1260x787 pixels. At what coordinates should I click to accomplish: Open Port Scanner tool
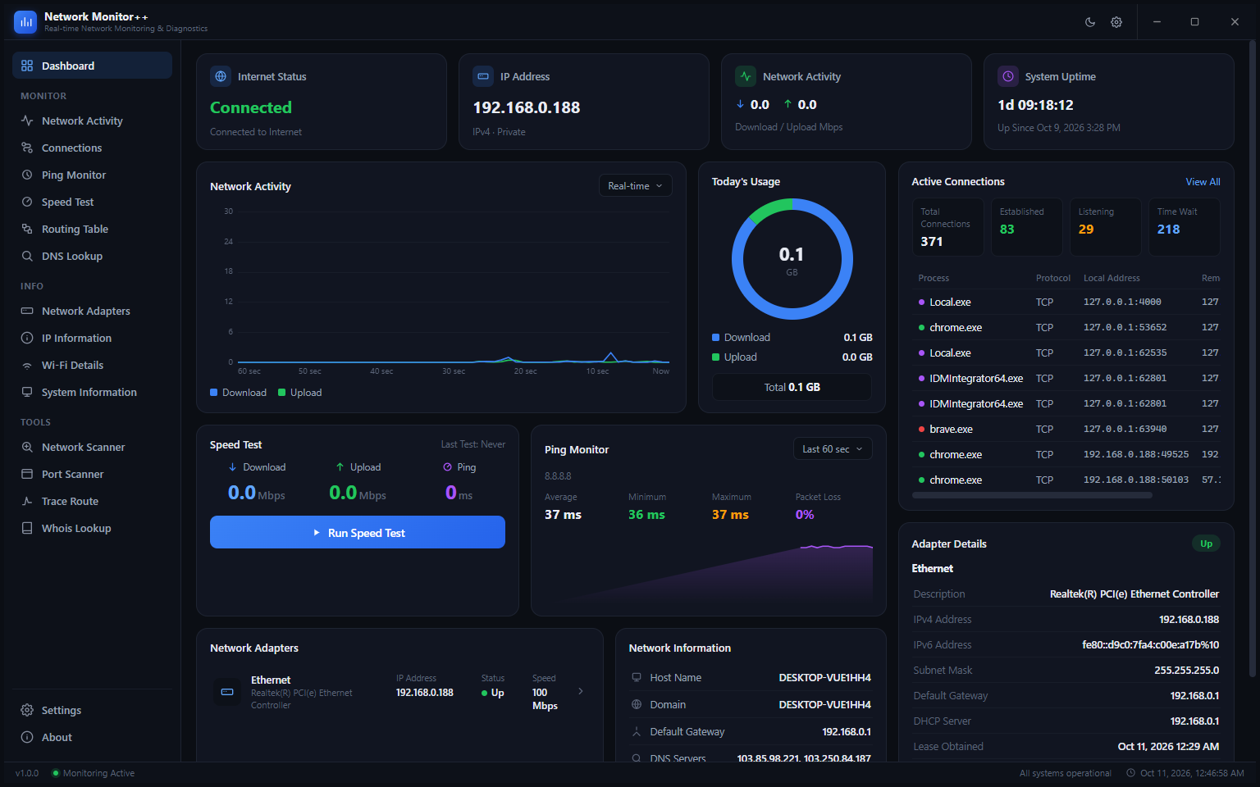pyautogui.click(x=92, y=474)
